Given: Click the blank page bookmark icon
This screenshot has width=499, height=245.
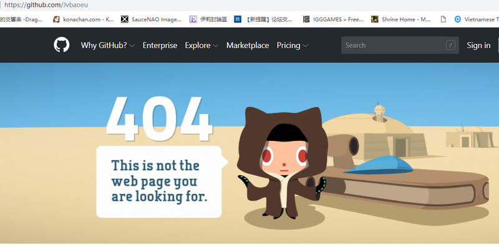Looking at the screenshot, I should point(443,19).
